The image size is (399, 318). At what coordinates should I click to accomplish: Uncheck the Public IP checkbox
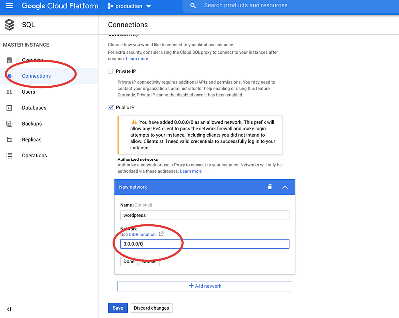pos(110,107)
